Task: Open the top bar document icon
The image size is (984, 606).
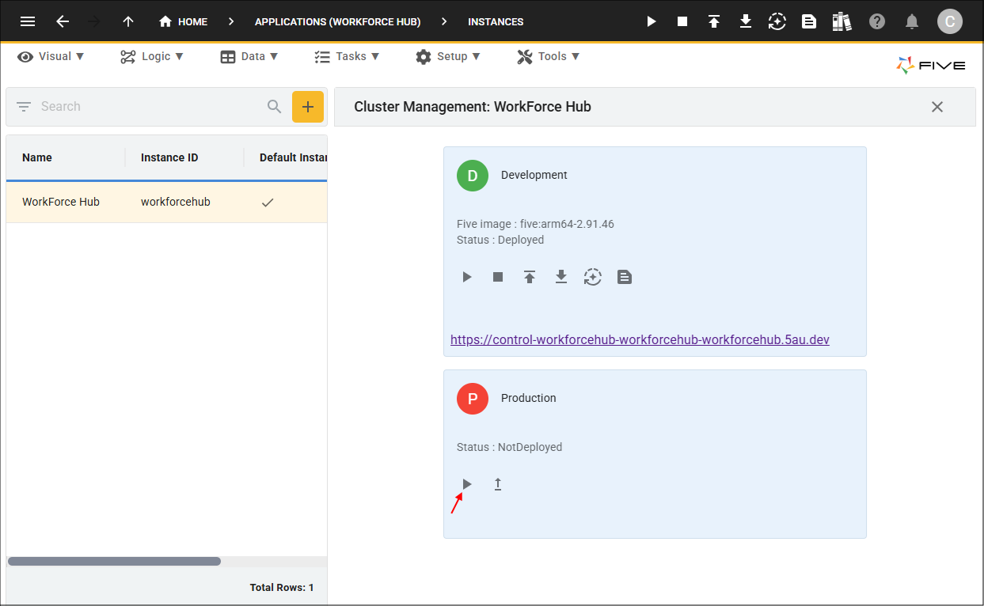Action: point(809,21)
